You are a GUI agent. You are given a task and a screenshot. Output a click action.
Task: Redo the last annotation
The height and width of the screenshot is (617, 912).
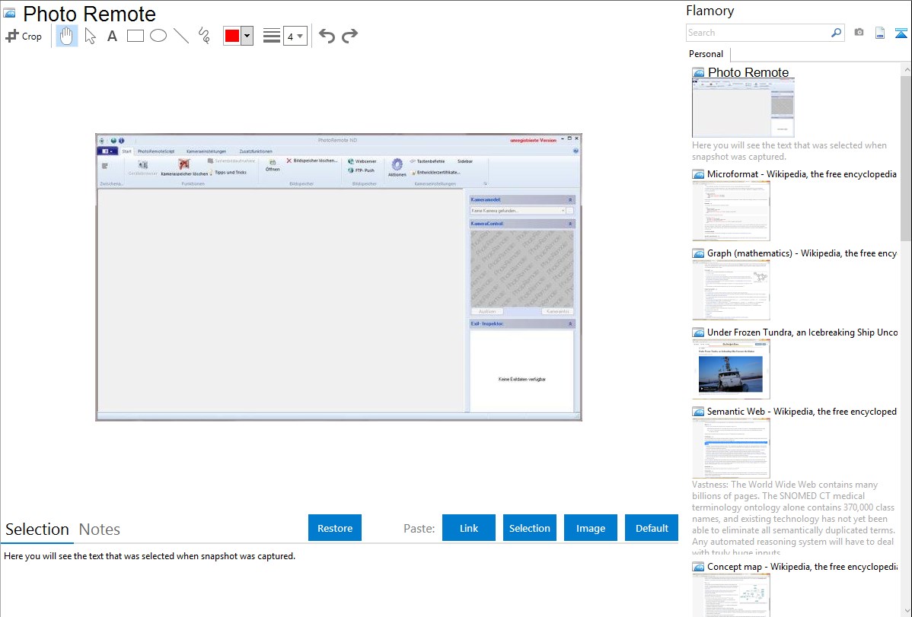350,36
